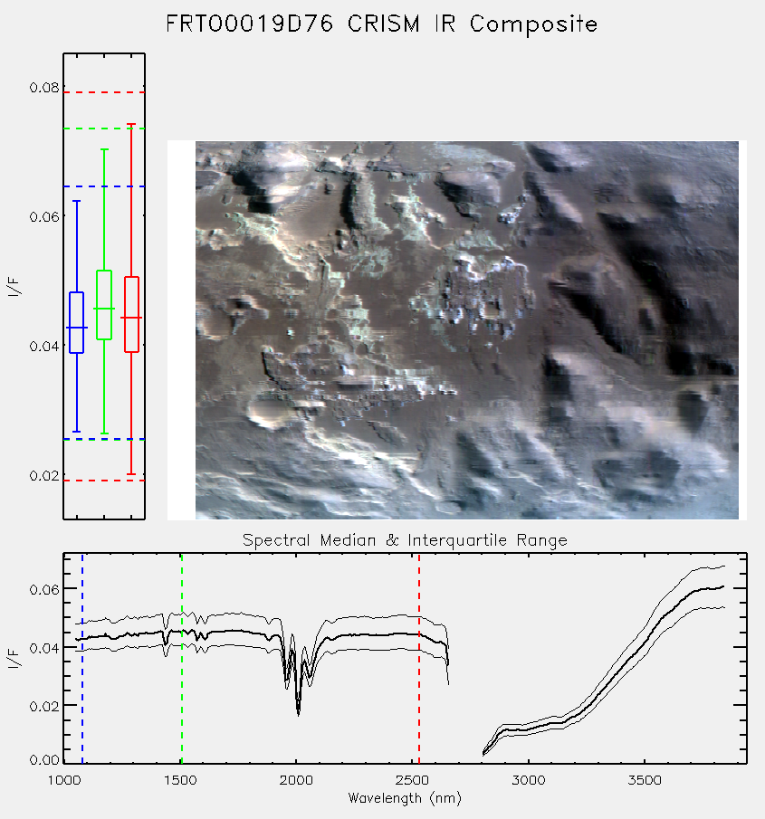
Task: Click the green dashed wavelength marker near 1500 nm
Action: tap(182, 658)
